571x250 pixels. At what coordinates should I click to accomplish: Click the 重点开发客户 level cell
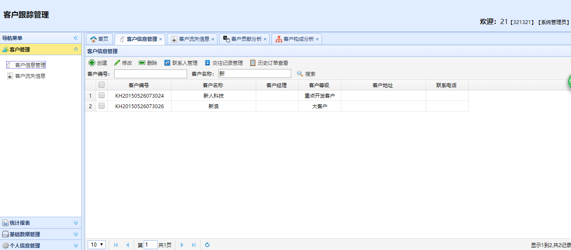click(x=320, y=96)
